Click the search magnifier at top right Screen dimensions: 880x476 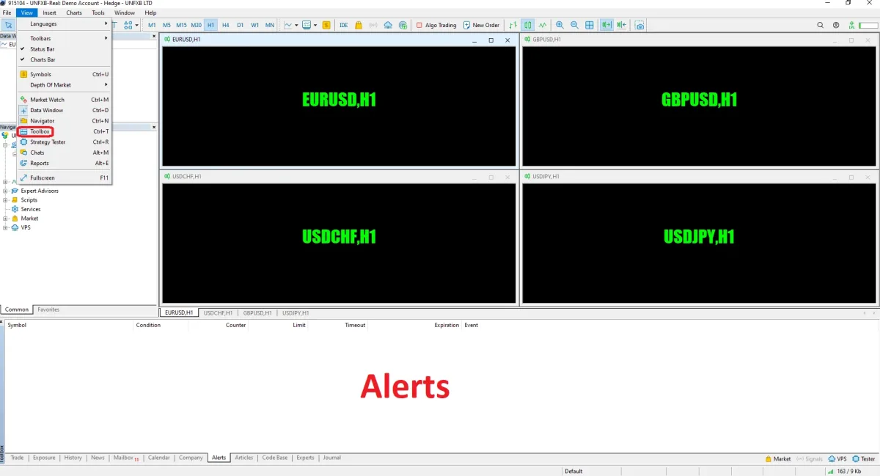pos(821,25)
